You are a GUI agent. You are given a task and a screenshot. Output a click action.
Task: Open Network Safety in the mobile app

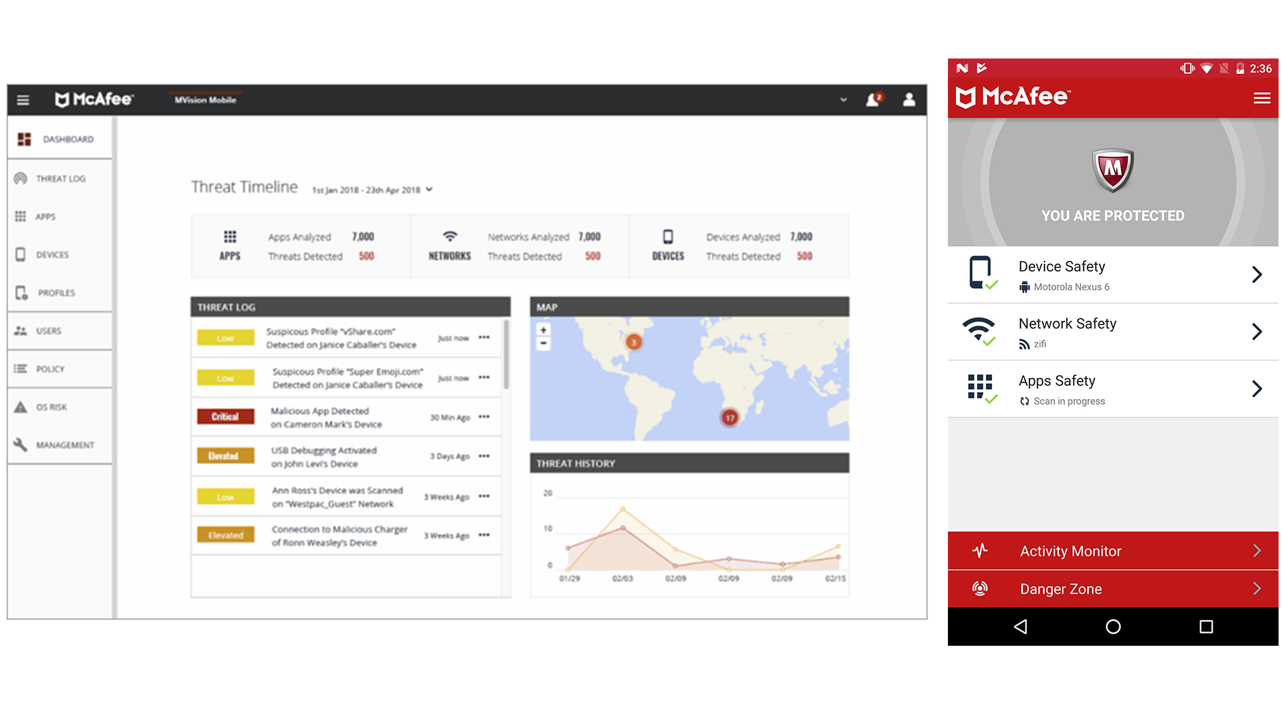point(1113,332)
